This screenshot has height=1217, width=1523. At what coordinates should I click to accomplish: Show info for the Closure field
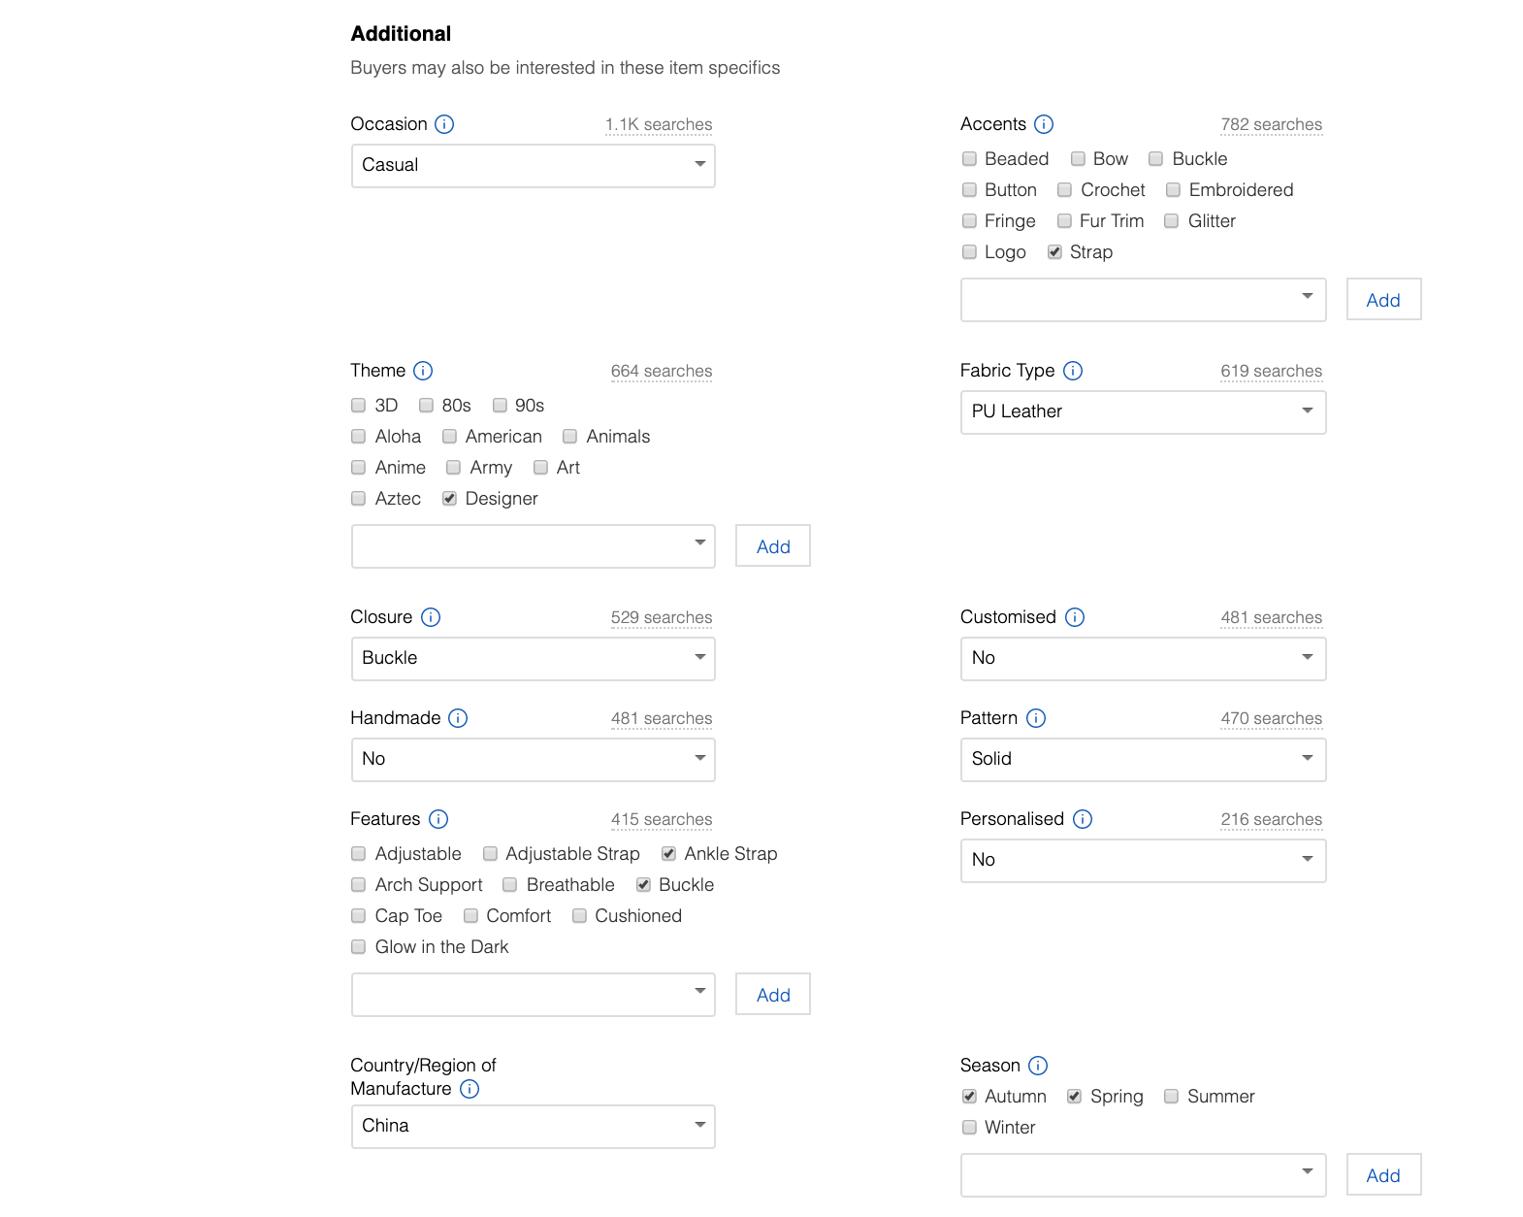431,617
